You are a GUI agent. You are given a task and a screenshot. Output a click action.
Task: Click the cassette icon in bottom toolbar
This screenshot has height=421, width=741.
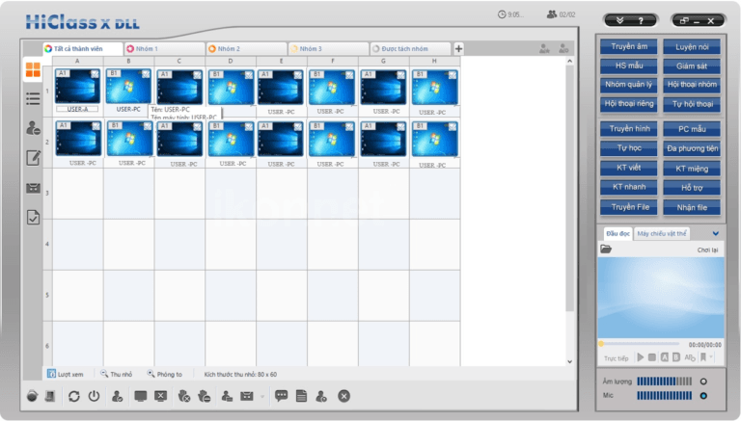[x=247, y=396]
